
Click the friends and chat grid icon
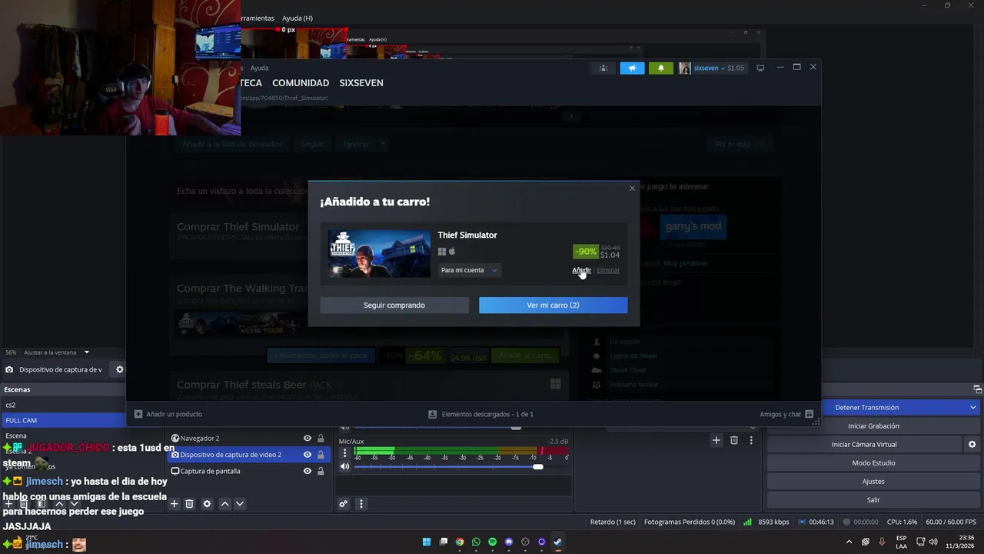pyautogui.click(x=809, y=414)
